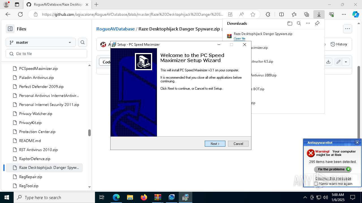Refresh the page
Image resolution: width=362 pixels, height=203 pixels.
point(20,14)
